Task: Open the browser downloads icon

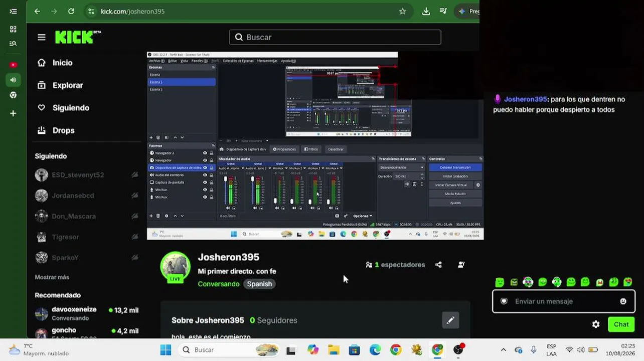Action: (x=426, y=11)
